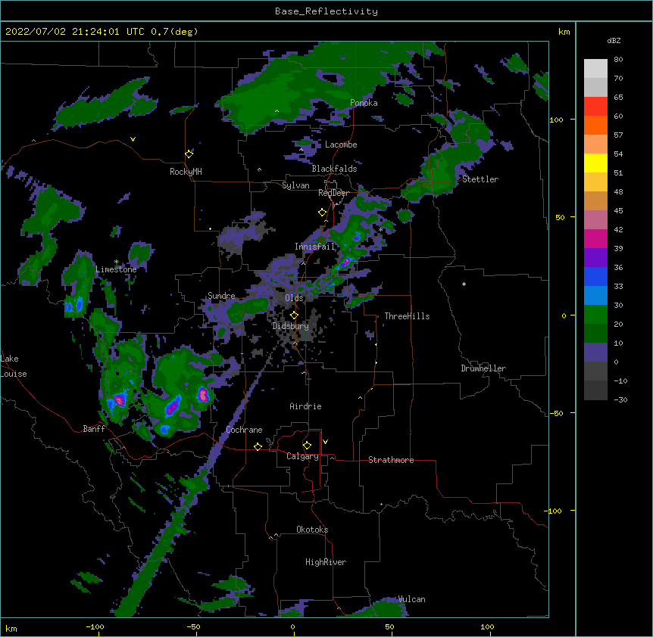This screenshot has height=637, width=653.
Task: Select the yellow diamond marker southwest of RedDeer
Action: (x=323, y=213)
